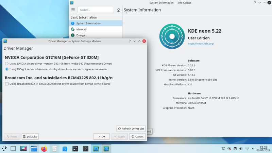The height and width of the screenshot is (153, 272).
Task: Click the Refresh Driver List button
Action: [131, 129]
